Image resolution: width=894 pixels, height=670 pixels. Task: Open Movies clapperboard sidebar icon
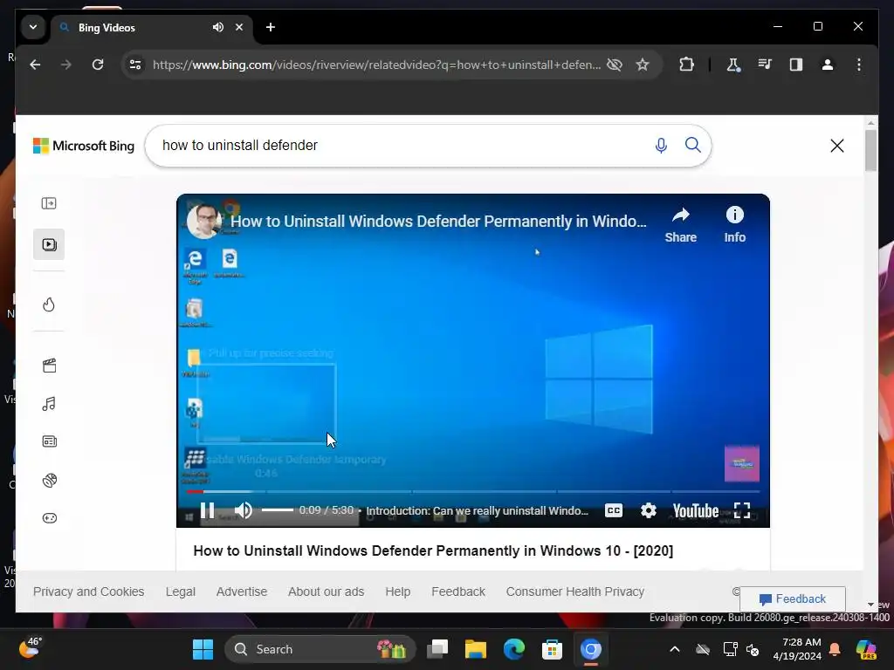[x=49, y=366]
